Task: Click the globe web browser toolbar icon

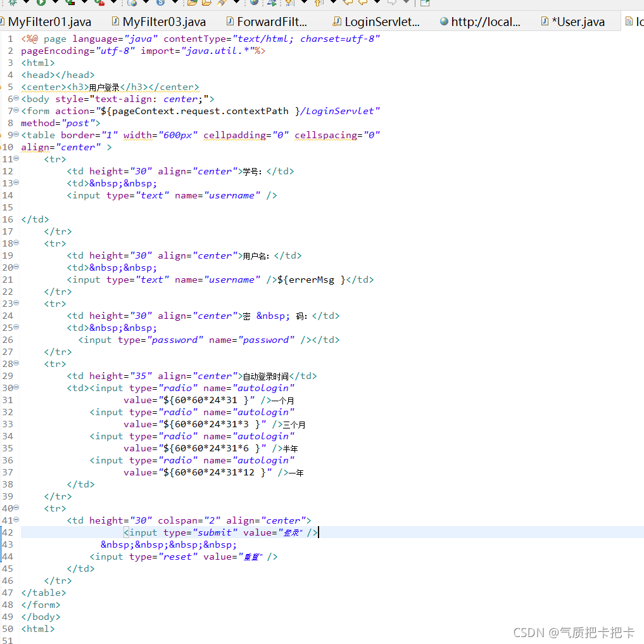Action: click(254, 3)
